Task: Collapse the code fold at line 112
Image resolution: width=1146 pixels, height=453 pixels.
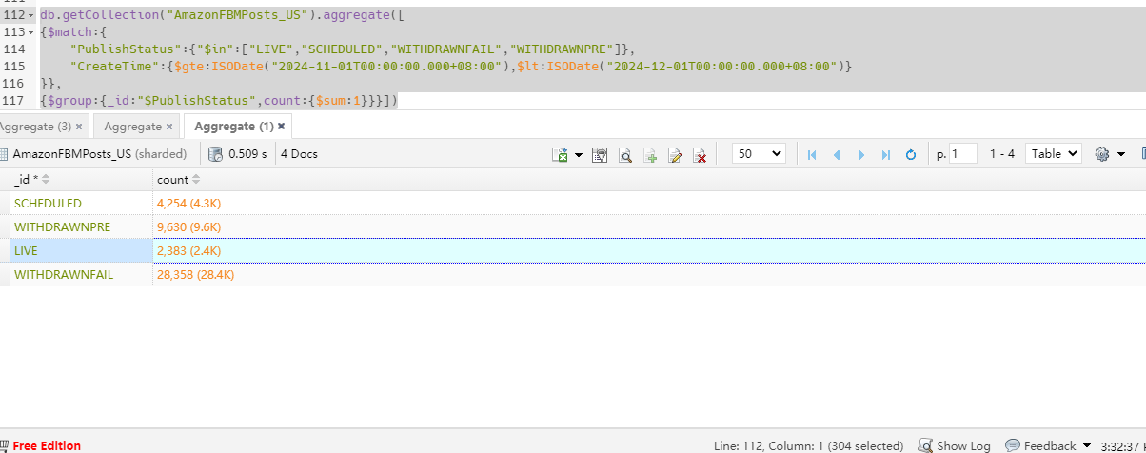Action: (x=33, y=14)
